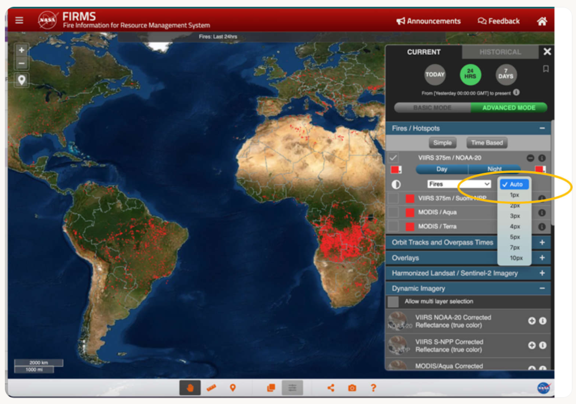Expand the Overlays section
576x404 pixels.
point(542,257)
